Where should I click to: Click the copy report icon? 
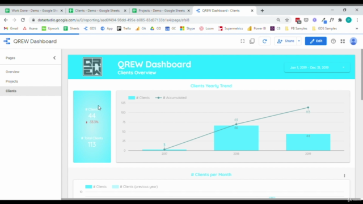252,41
